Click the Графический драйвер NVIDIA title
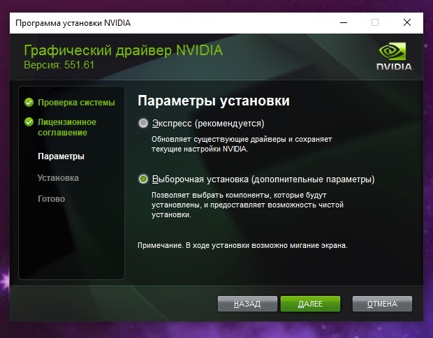433x338 pixels. [123, 50]
